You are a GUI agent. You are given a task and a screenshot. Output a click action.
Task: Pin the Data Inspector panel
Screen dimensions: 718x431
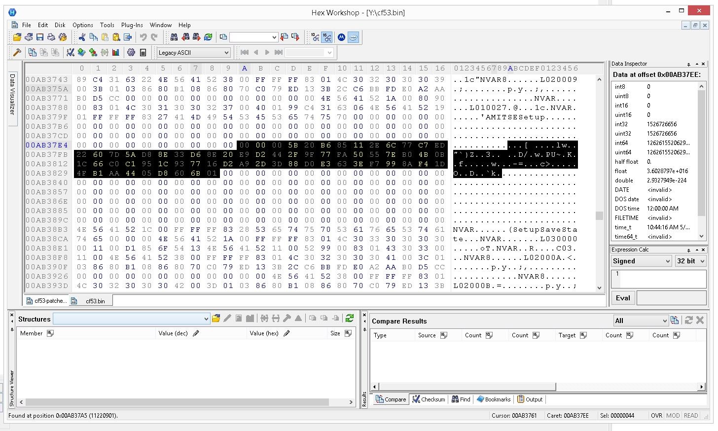(x=688, y=64)
